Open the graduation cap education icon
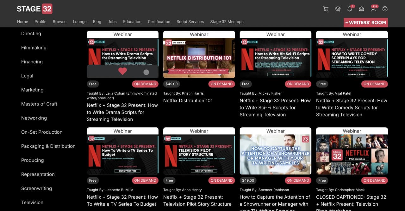405x211 pixels. pos(338,9)
